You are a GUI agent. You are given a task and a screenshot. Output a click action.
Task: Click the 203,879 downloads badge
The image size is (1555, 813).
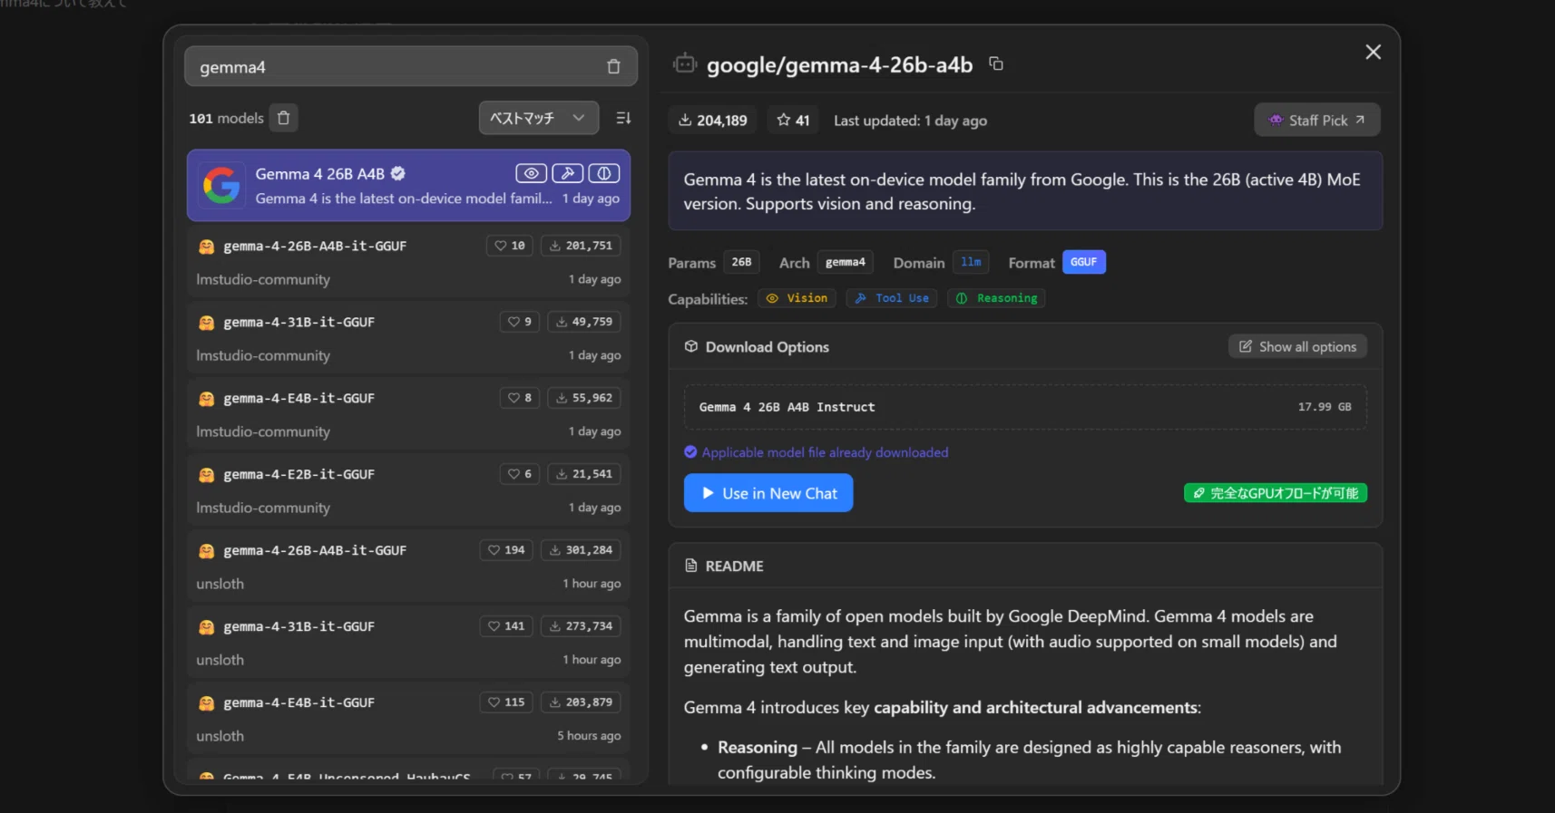click(x=581, y=702)
